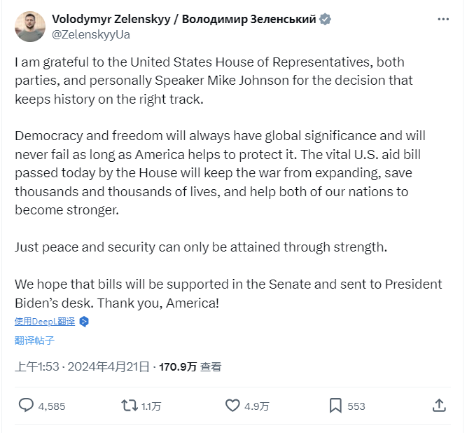Viewport: 467px width, 433px height.
Task: Click the DeepL logo icon
Action: point(84,322)
